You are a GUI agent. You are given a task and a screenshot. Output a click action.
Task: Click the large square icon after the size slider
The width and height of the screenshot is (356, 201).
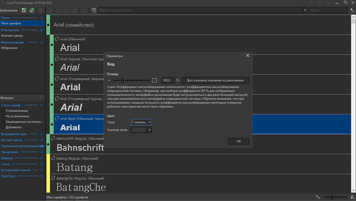click(154, 80)
